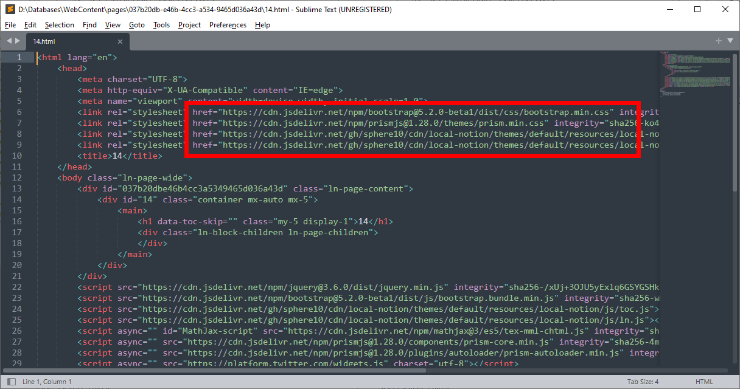Image resolution: width=740 pixels, height=389 pixels.
Task: Click the platform.twitter.com widgets.js line
Action: point(298,363)
